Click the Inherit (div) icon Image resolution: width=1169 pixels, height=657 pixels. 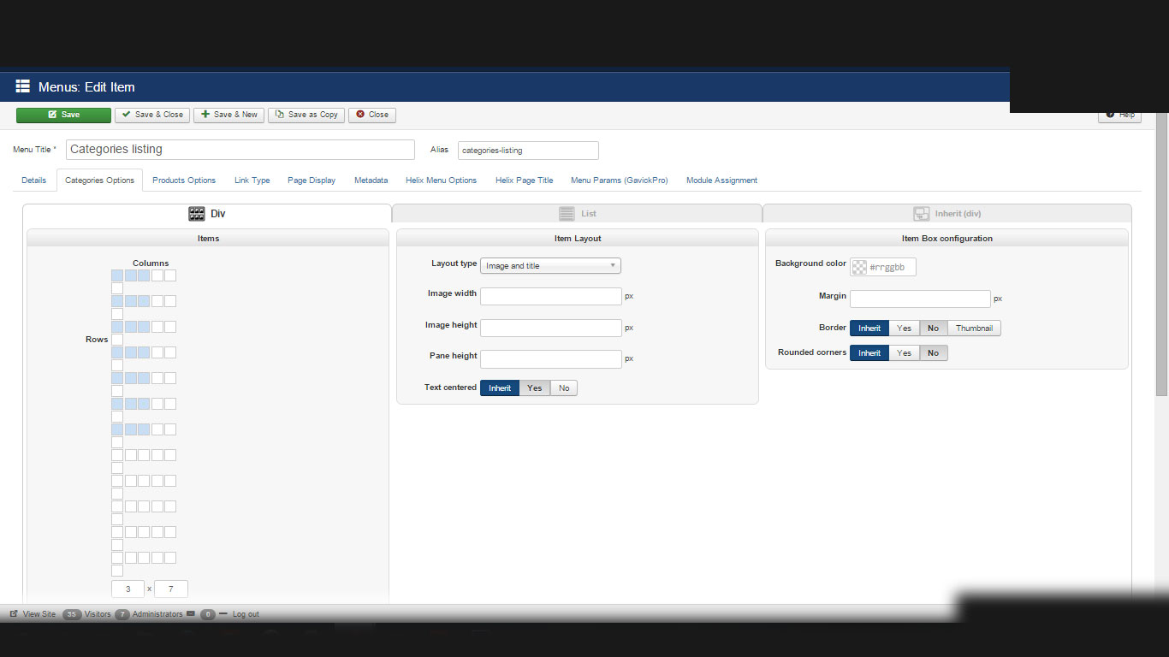point(922,214)
